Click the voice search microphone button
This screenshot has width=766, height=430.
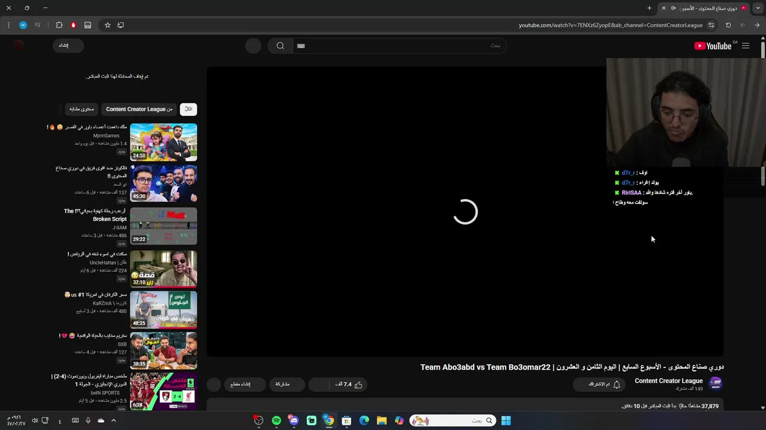point(253,46)
